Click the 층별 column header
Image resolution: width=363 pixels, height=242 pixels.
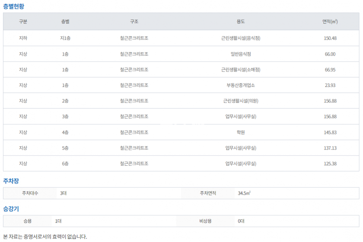point(65,22)
